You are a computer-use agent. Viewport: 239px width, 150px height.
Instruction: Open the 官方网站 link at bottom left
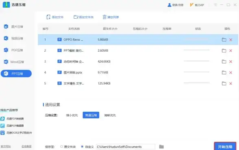[x=6, y=146]
